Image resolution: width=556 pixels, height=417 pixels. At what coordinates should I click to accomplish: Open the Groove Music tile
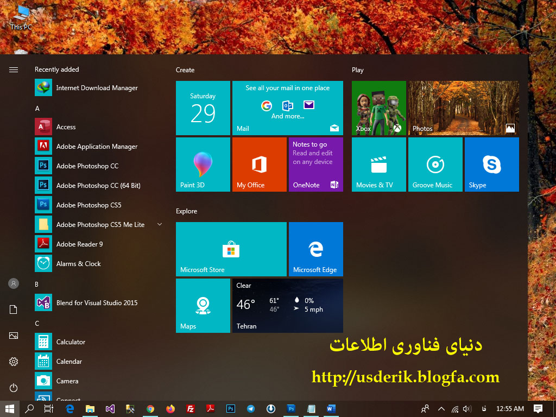point(435,165)
